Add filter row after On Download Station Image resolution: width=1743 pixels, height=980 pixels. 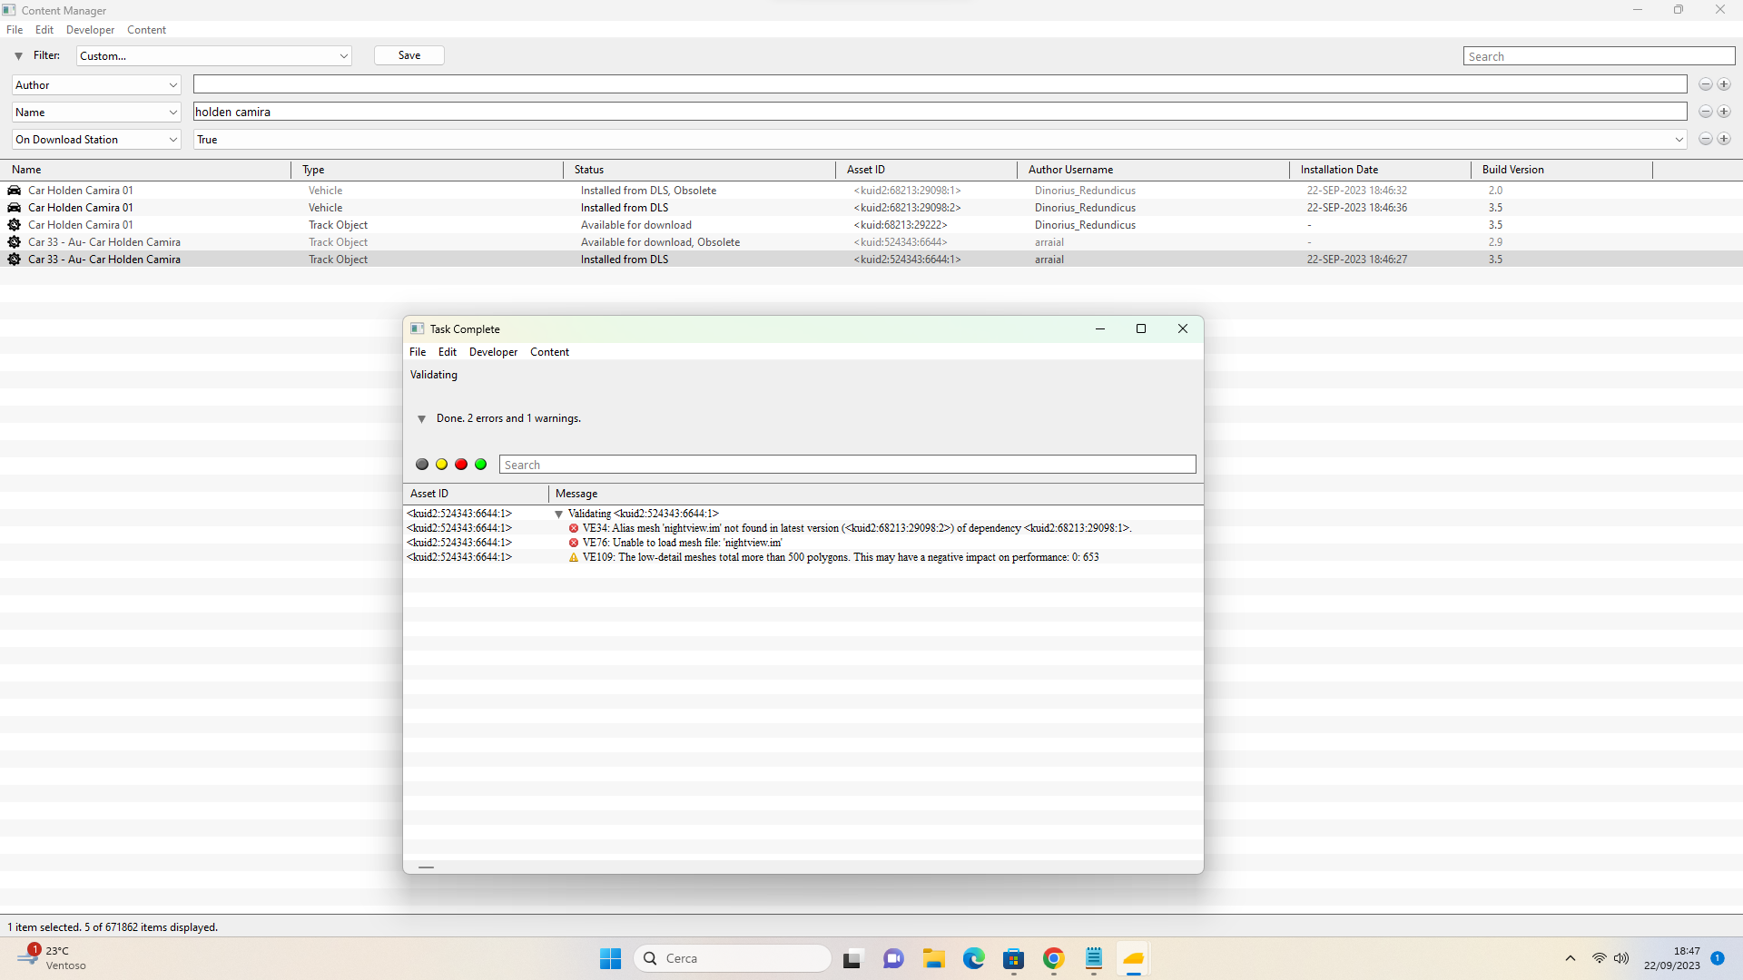pyautogui.click(x=1724, y=139)
